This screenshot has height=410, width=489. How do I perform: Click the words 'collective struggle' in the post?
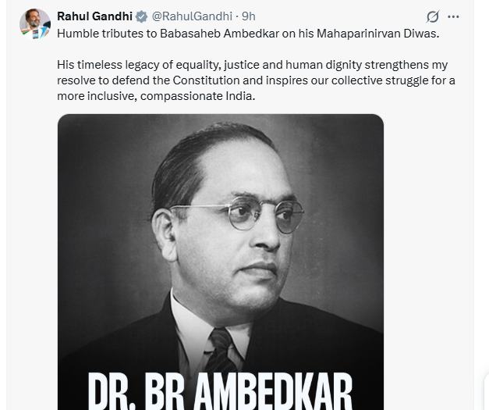point(387,80)
